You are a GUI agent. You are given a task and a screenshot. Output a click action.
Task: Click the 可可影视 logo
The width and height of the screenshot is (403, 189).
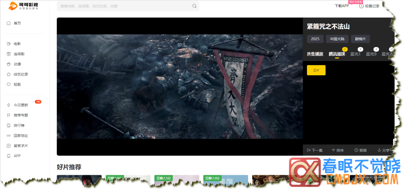coord(24,6)
